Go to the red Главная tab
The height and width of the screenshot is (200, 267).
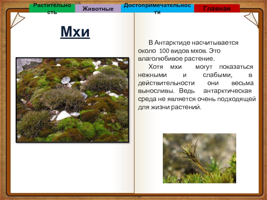click(217, 8)
